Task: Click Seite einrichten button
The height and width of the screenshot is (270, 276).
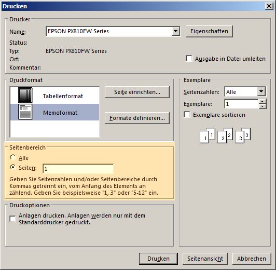Action: coord(137,92)
